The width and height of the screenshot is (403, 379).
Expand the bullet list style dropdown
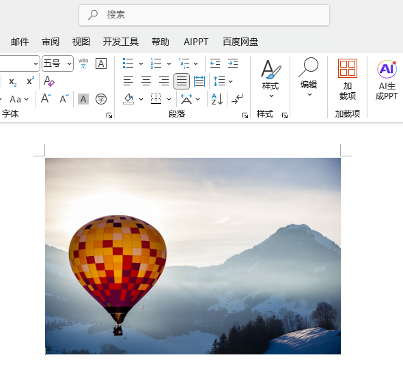[141, 64]
